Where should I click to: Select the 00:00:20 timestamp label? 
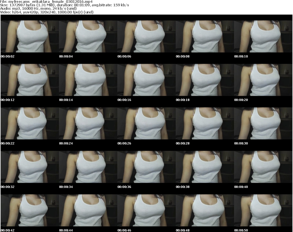(x=241, y=100)
